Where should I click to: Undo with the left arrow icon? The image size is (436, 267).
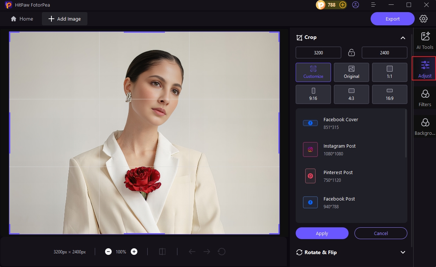[x=192, y=252]
